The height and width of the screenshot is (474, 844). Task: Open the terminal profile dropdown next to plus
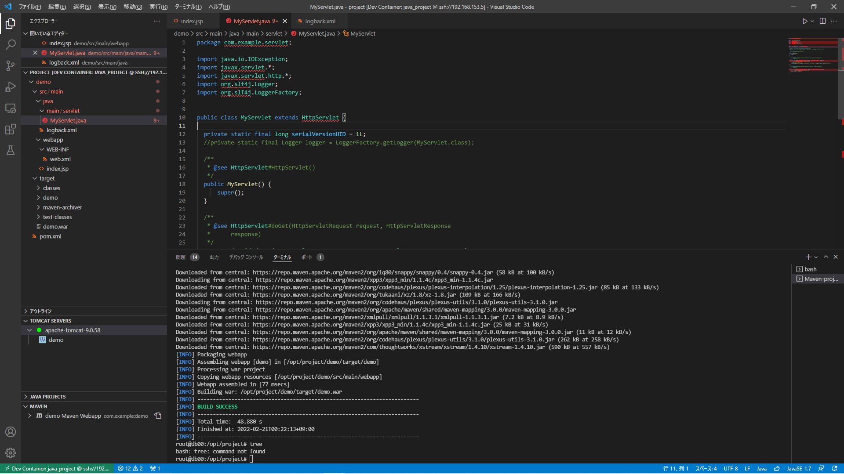(815, 257)
